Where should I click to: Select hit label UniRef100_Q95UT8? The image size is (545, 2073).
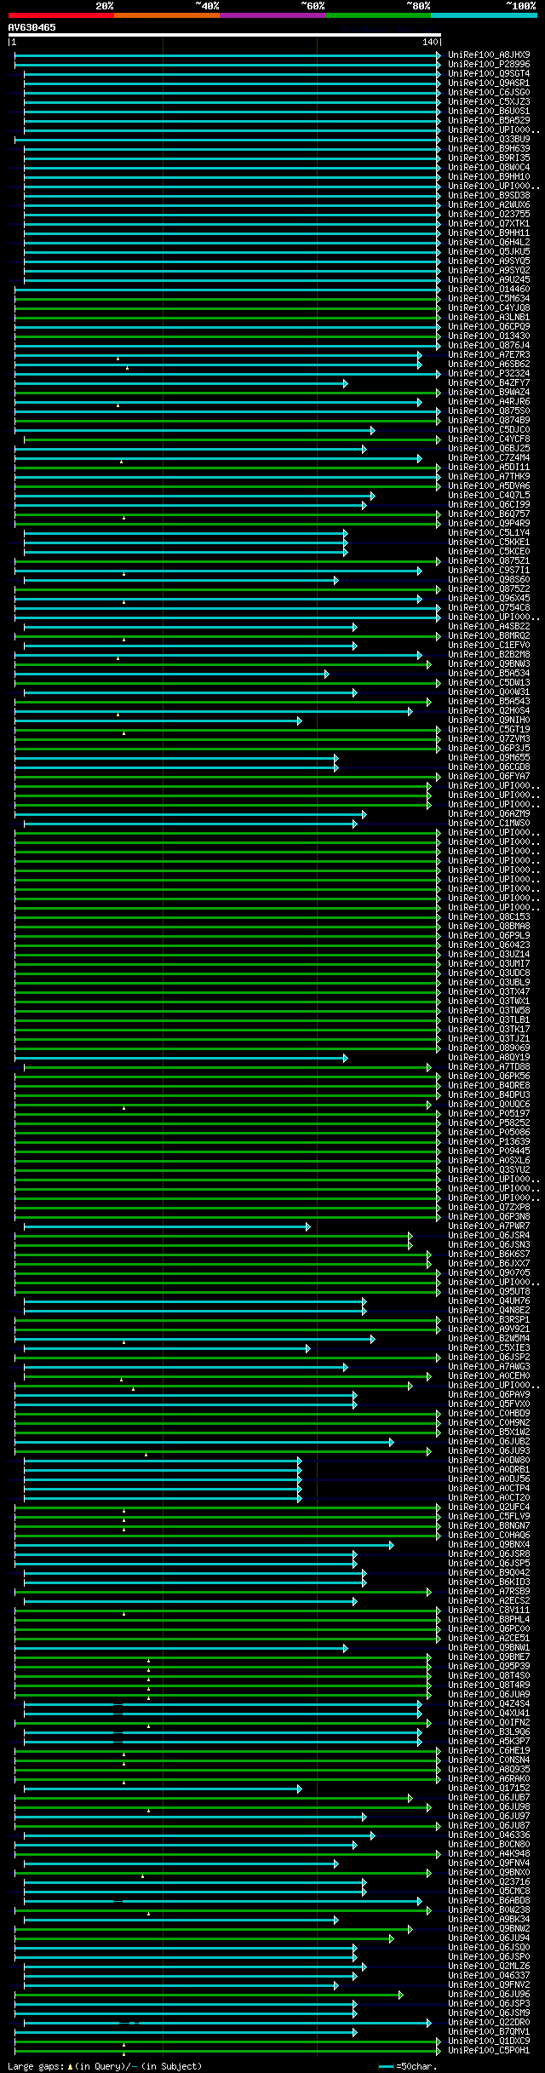pos(489,1291)
